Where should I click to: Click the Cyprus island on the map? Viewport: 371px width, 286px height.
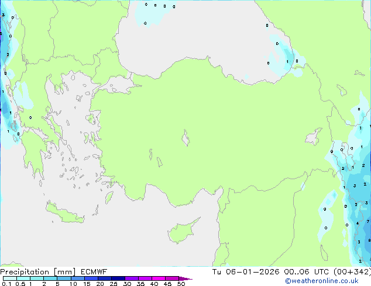tap(182, 231)
